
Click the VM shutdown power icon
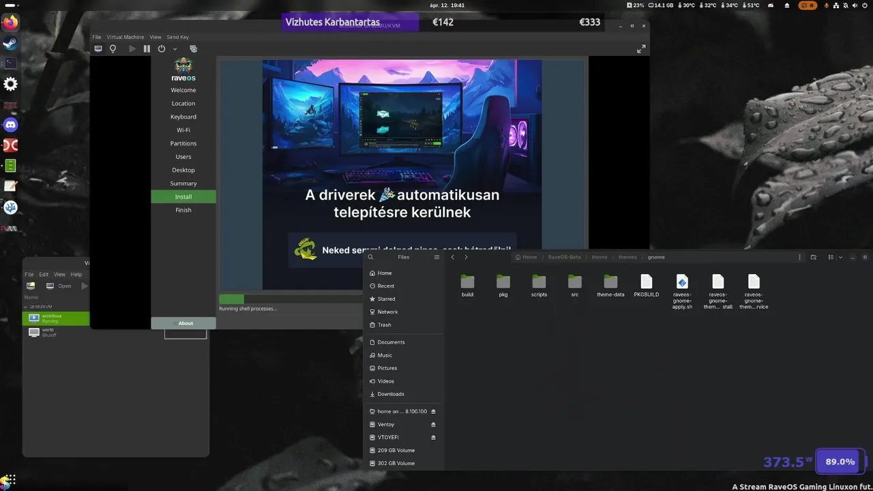click(162, 49)
